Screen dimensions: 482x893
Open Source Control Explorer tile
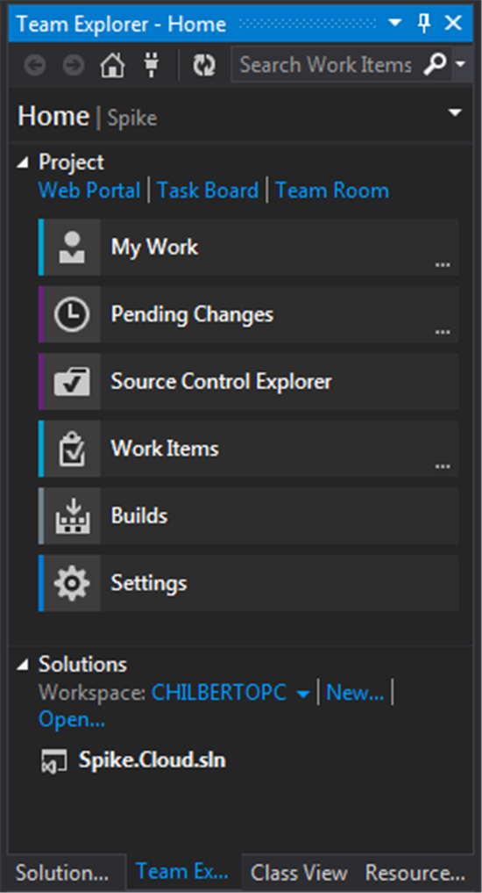[248, 382]
